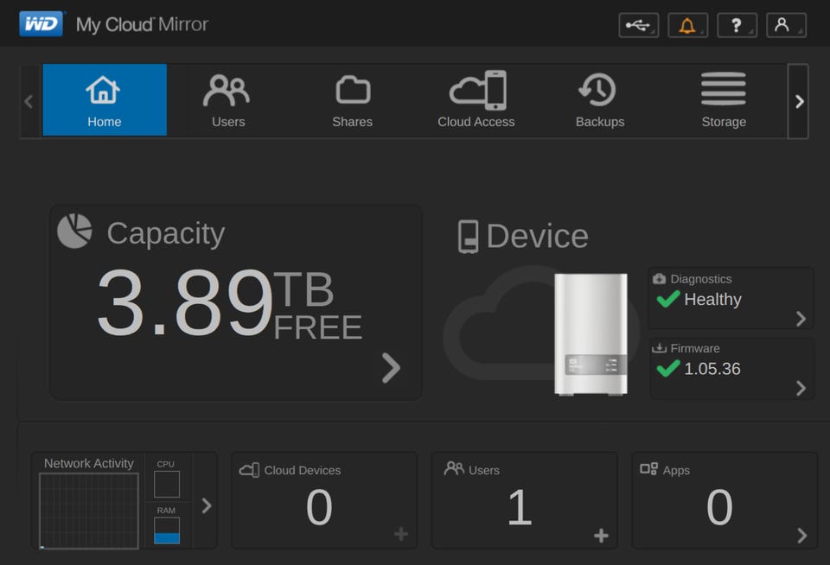The width and height of the screenshot is (830, 565).
Task: Navigate to the Backups tab
Action: click(x=599, y=100)
